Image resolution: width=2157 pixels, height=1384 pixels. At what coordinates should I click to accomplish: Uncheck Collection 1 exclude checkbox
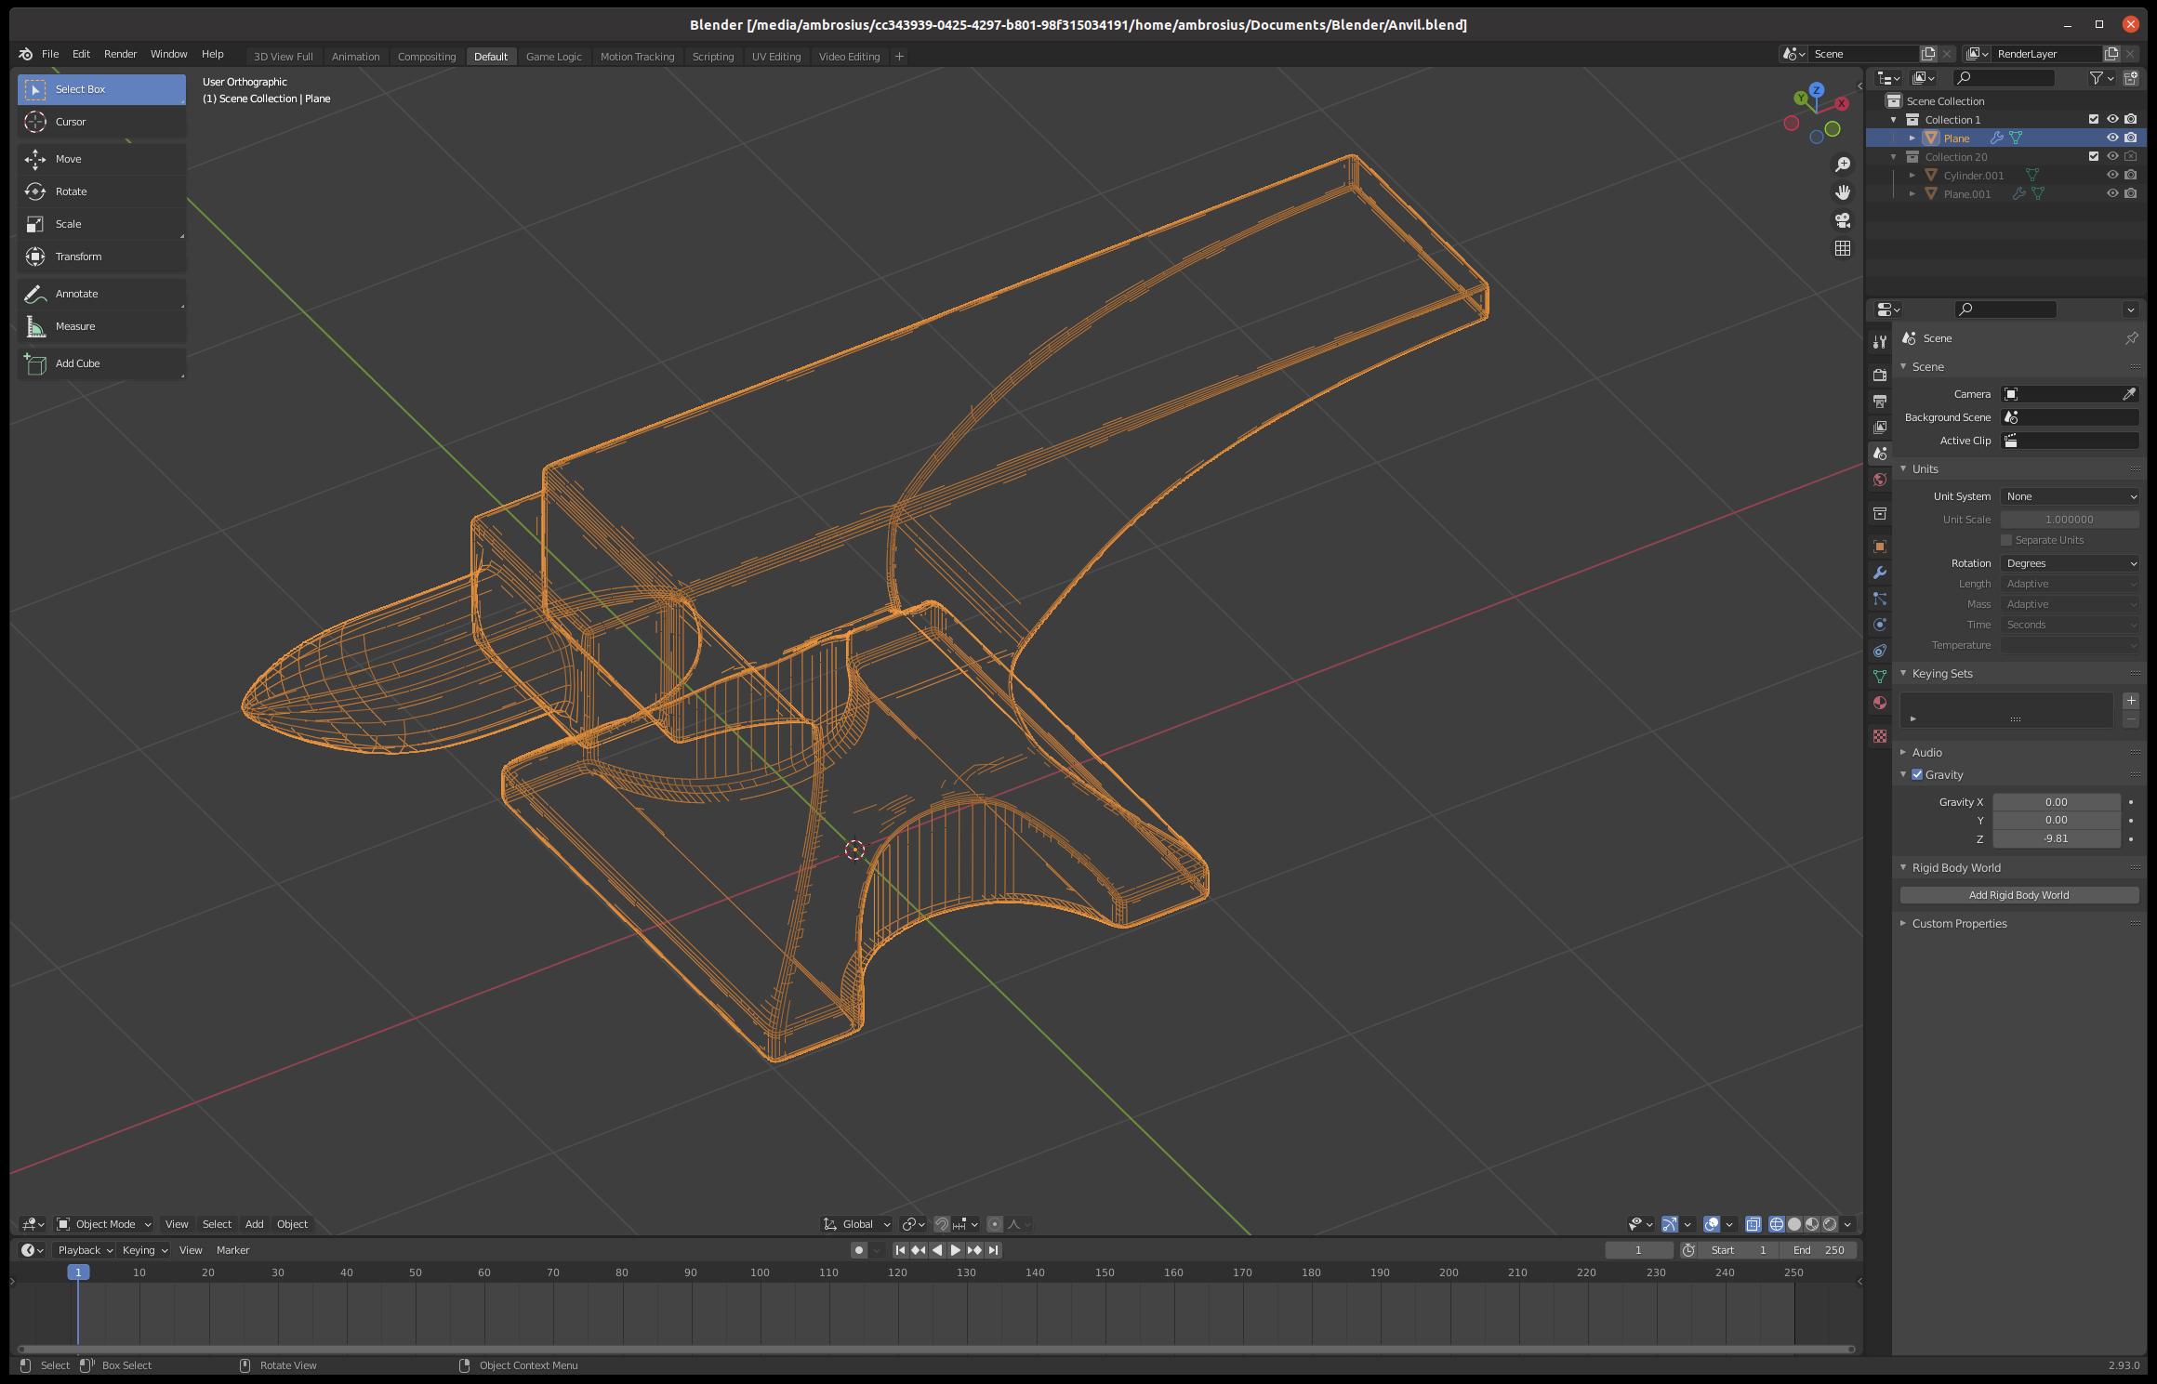tap(2094, 119)
